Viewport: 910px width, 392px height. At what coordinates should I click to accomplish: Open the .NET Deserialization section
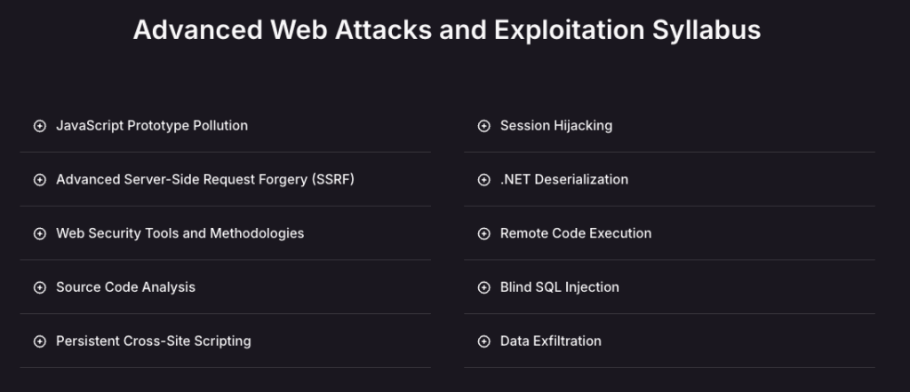point(670,179)
